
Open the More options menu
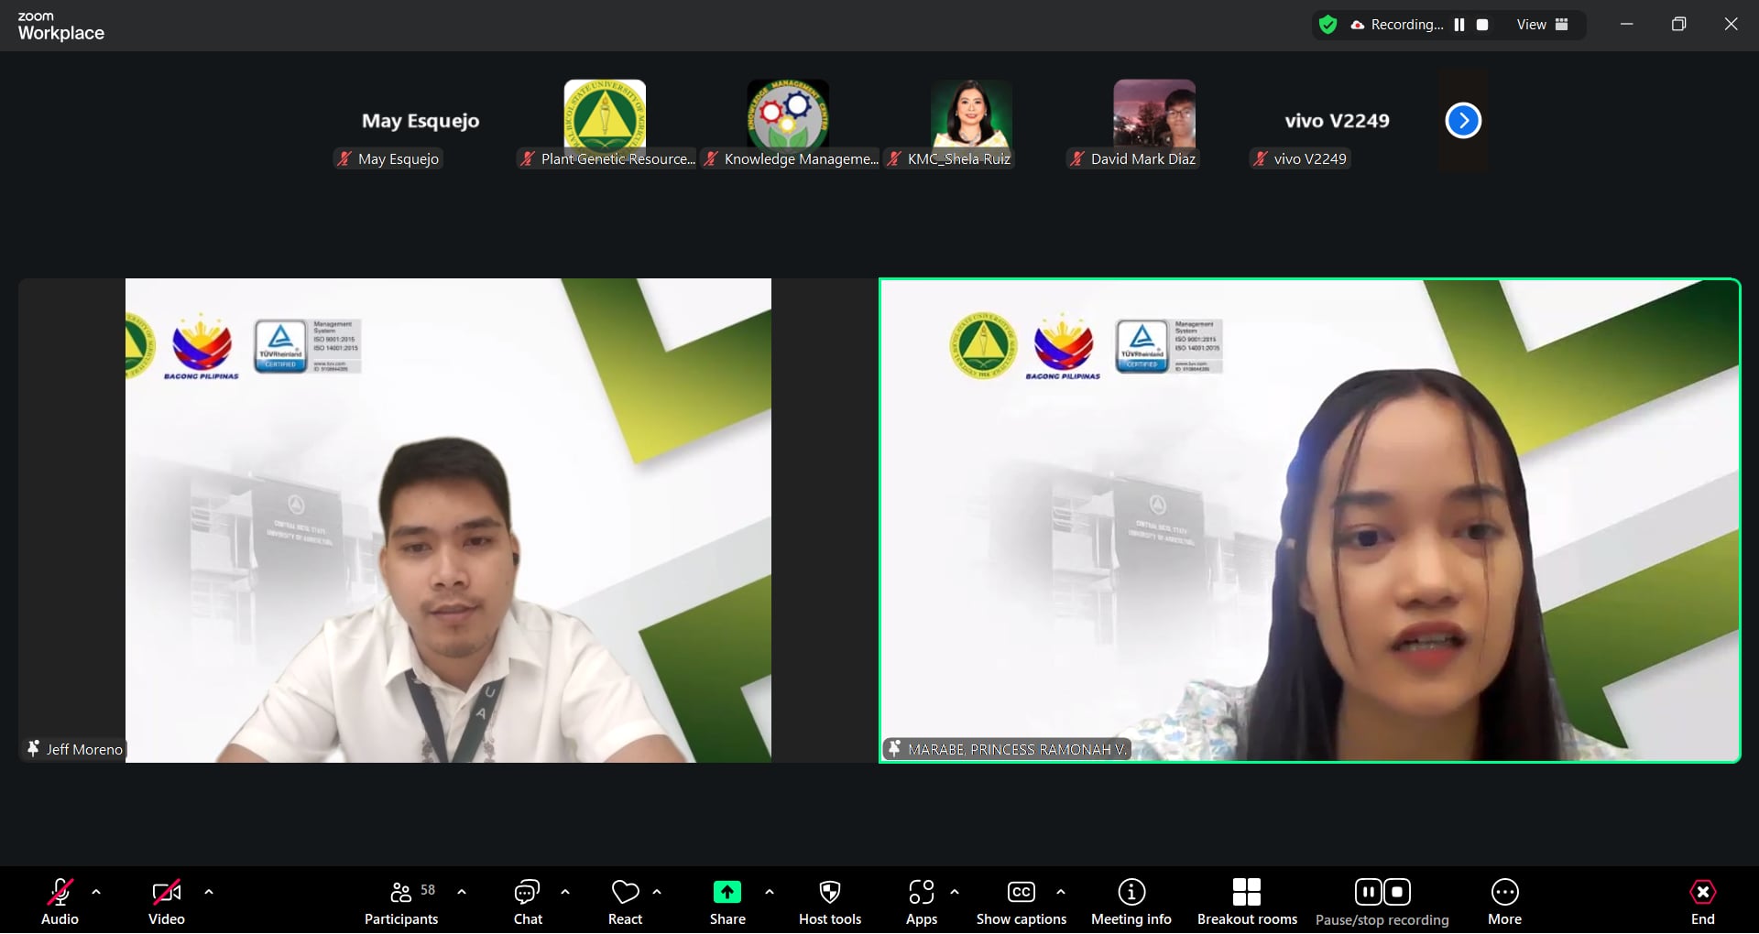pos(1504,902)
